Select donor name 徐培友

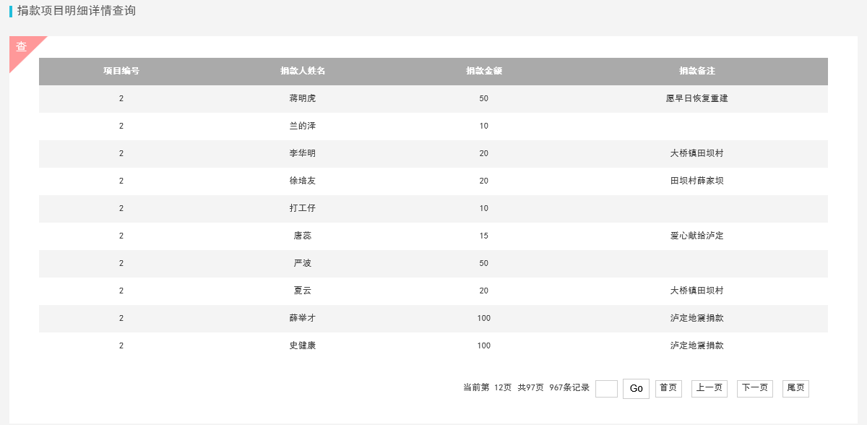(303, 181)
